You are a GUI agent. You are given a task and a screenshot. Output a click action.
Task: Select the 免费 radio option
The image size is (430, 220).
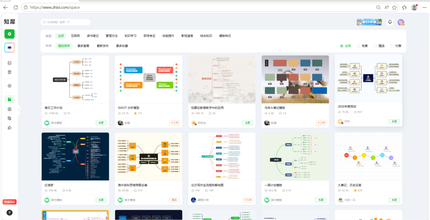pyautogui.click(x=362, y=46)
